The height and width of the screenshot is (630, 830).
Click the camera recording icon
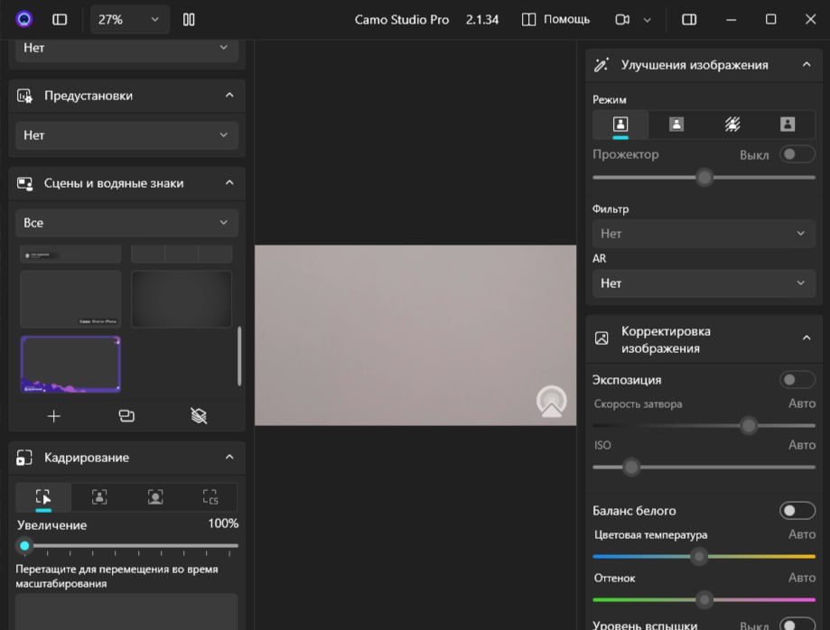[622, 20]
